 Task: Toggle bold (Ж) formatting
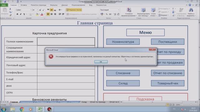coord(17,14)
